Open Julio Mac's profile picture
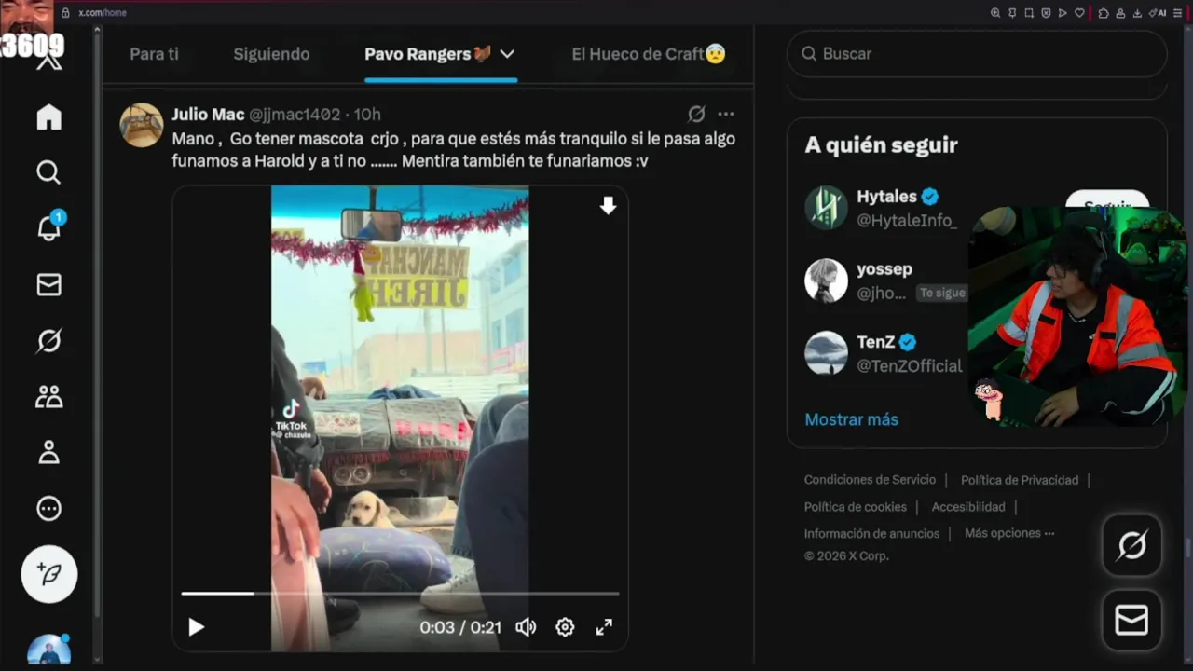 [142, 125]
